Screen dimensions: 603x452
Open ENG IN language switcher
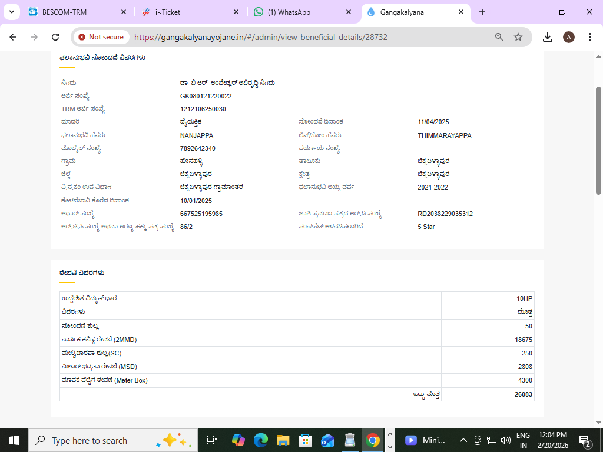[x=523, y=440]
